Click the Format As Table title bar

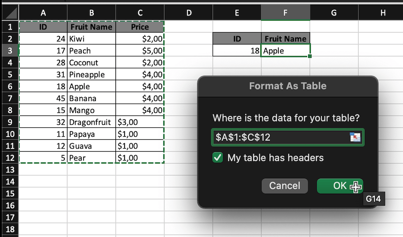click(288, 86)
